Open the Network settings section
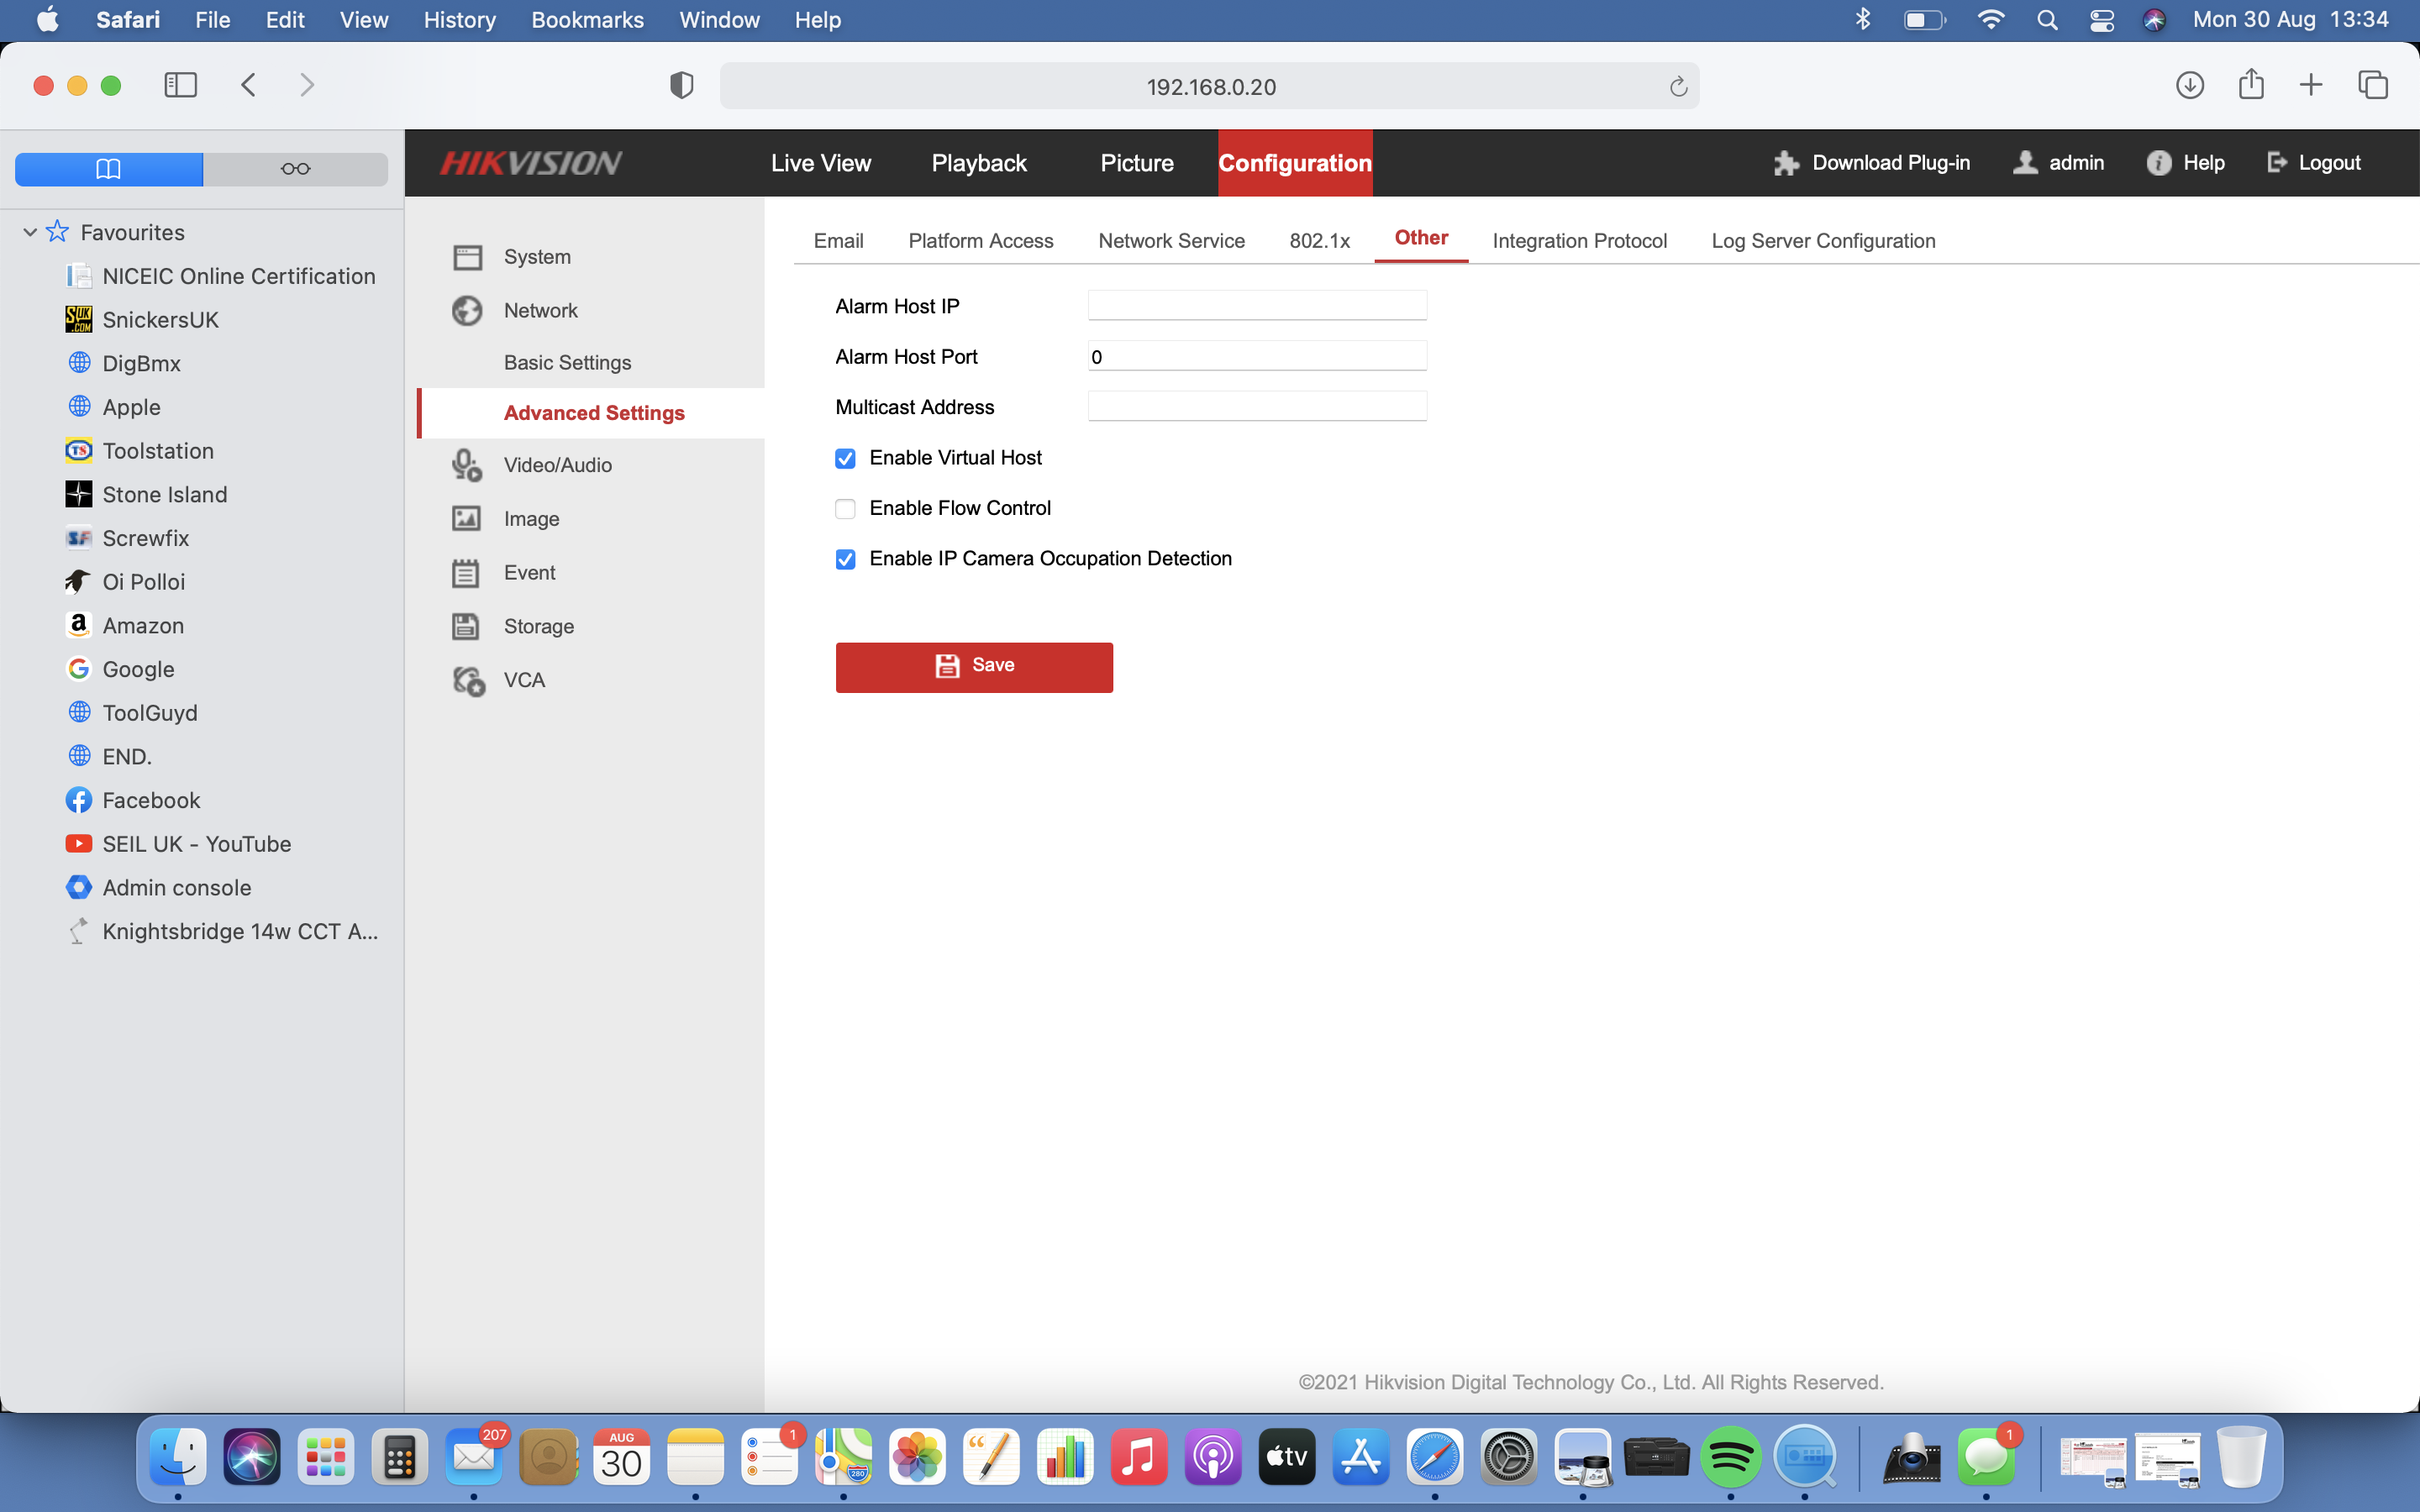 540,310
